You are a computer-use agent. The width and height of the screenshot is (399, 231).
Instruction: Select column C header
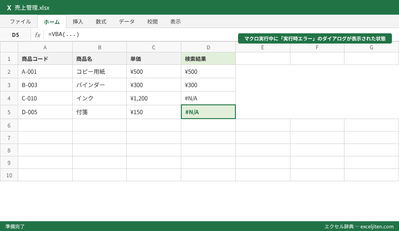click(x=154, y=47)
